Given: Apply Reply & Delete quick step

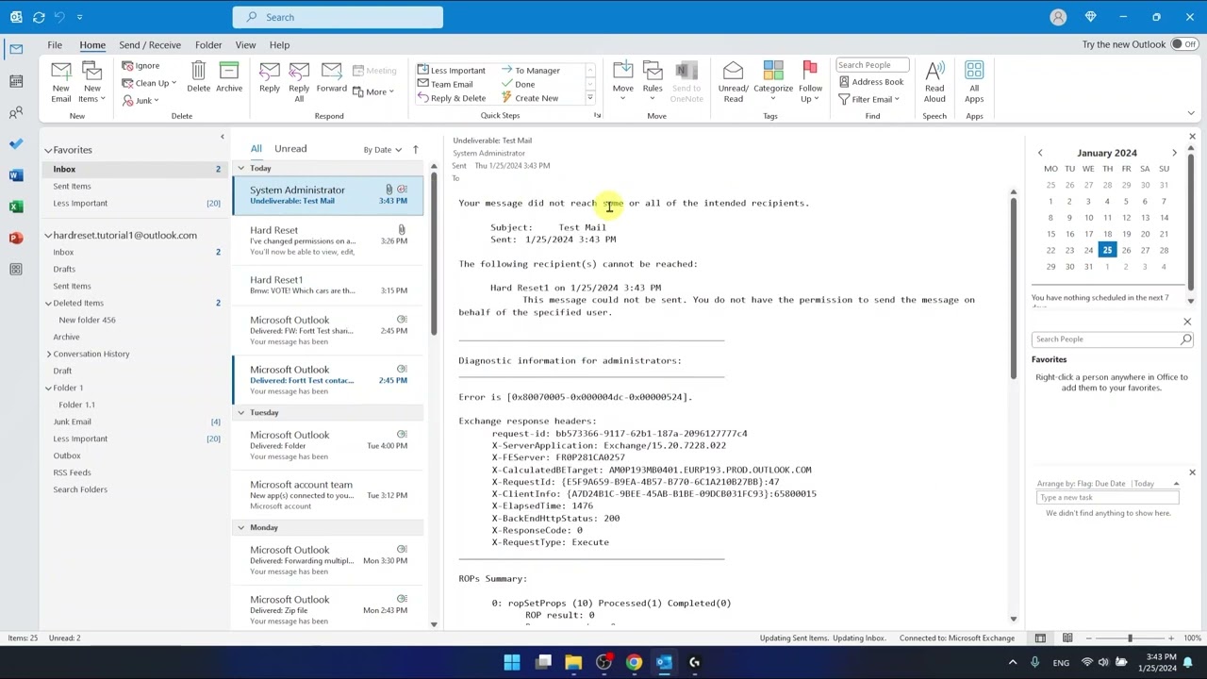Looking at the screenshot, I should [x=451, y=98].
